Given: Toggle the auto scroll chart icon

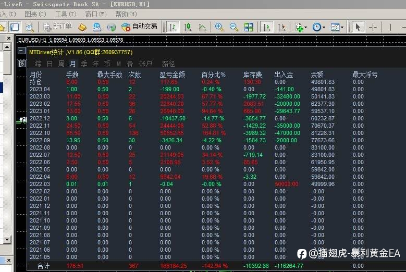Looking at the screenshot, I should [x=266, y=27].
